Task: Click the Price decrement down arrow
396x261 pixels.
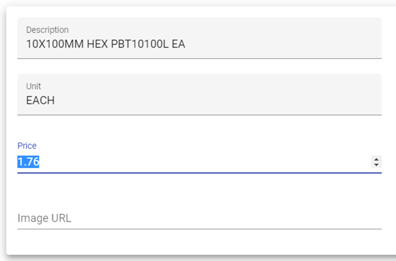Action: (377, 164)
